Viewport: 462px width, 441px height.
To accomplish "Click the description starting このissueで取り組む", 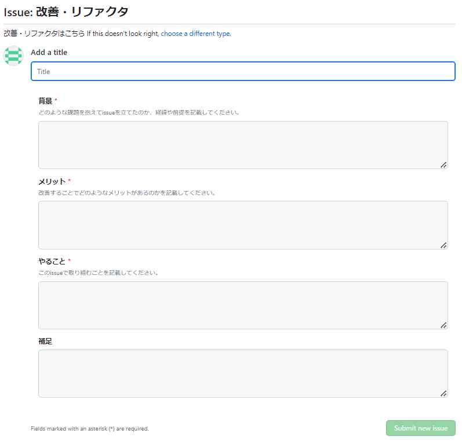I will [x=99, y=273].
